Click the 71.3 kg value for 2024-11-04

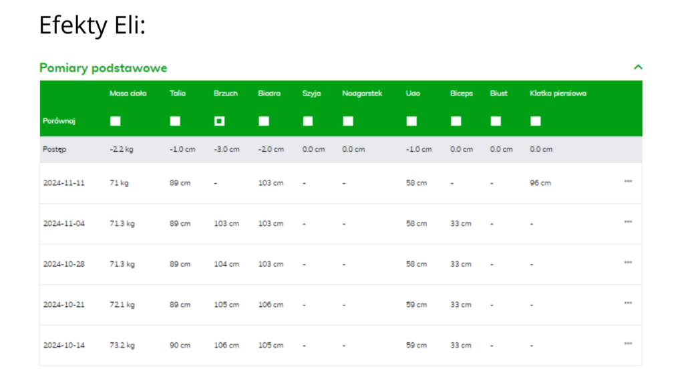[x=122, y=223]
